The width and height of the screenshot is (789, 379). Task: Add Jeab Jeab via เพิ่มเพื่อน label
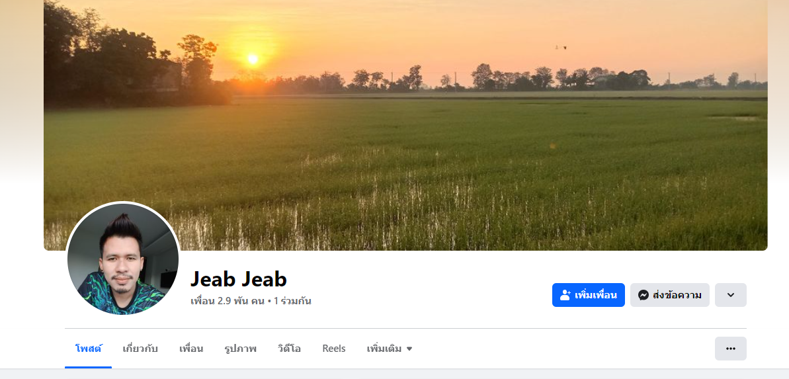click(596, 295)
